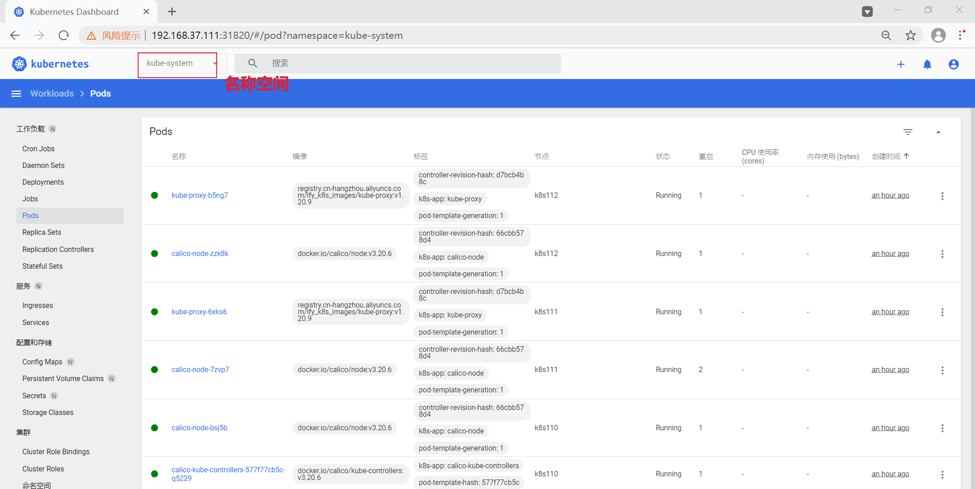Image resolution: width=975 pixels, height=489 pixels.
Task: Open the notifications bell
Action: pyautogui.click(x=927, y=65)
